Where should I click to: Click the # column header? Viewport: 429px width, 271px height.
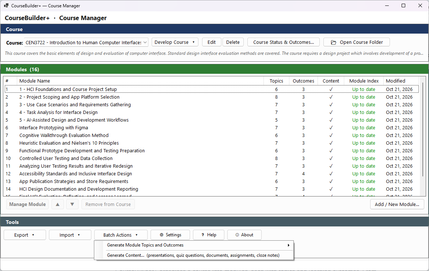point(10,81)
